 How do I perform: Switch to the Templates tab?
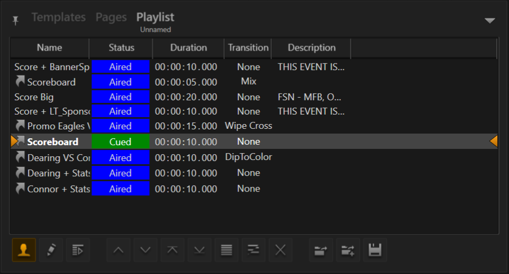pyautogui.click(x=58, y=17)
